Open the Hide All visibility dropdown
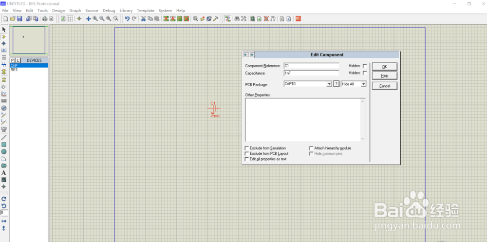 click(x=364, y=84)
